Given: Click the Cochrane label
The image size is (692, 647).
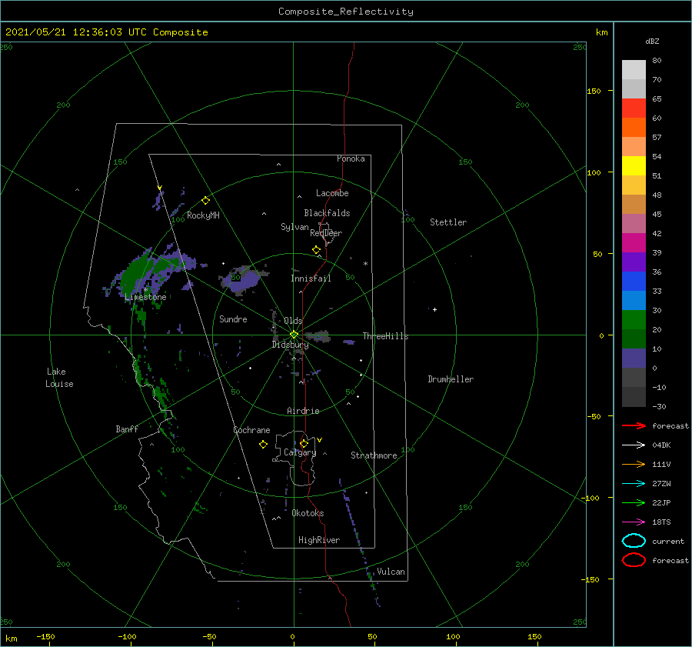Looking at the screenshot, I should 251,430.
